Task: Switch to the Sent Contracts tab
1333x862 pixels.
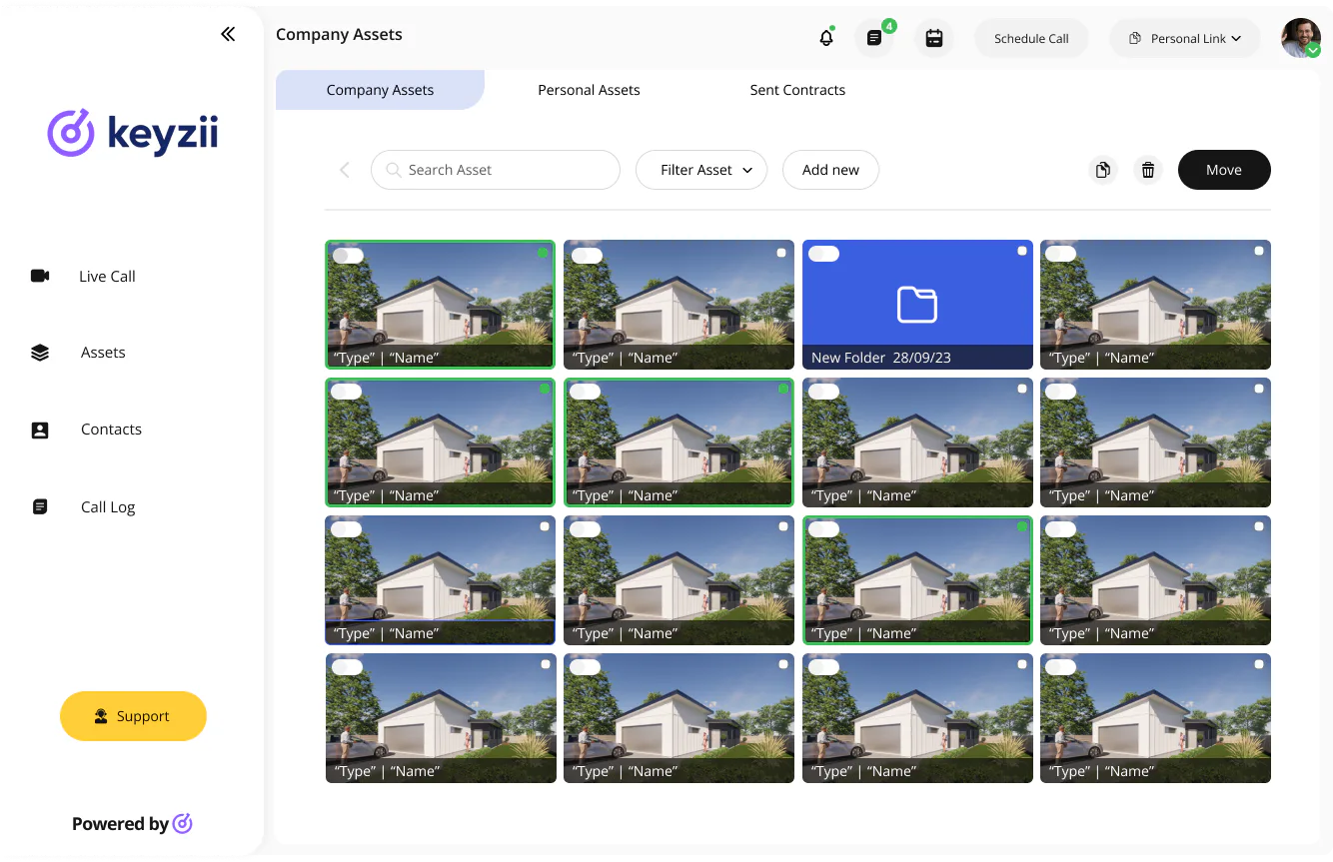Action: coord(797,90)
